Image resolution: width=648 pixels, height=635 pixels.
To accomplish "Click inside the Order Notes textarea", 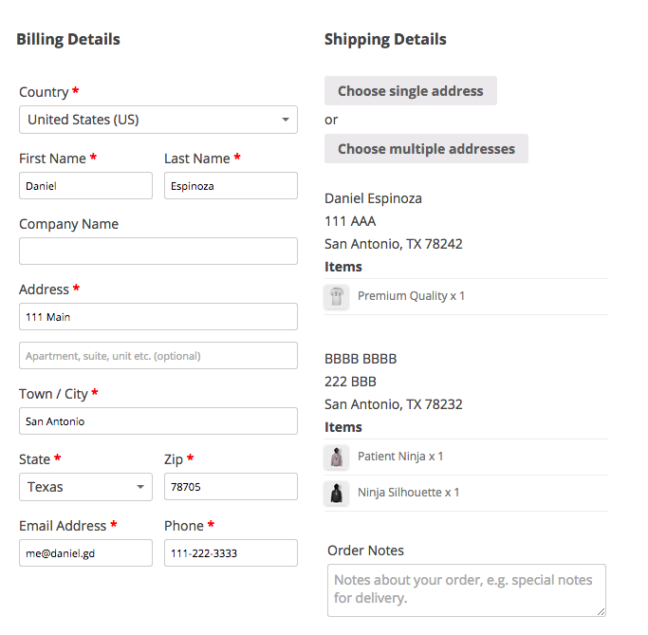I will tap(466, 589).
